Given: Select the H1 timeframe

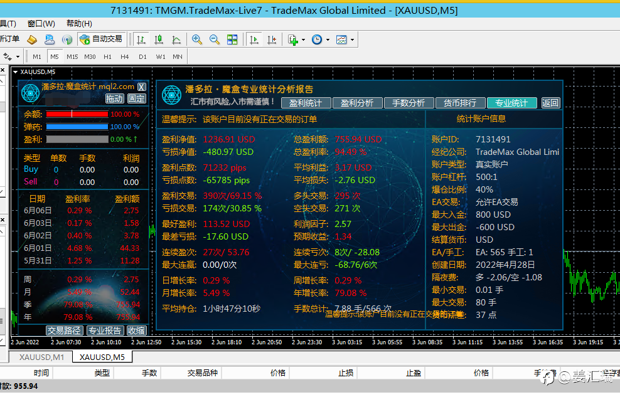Looking at the screenshot, I should tap(107, 57).
